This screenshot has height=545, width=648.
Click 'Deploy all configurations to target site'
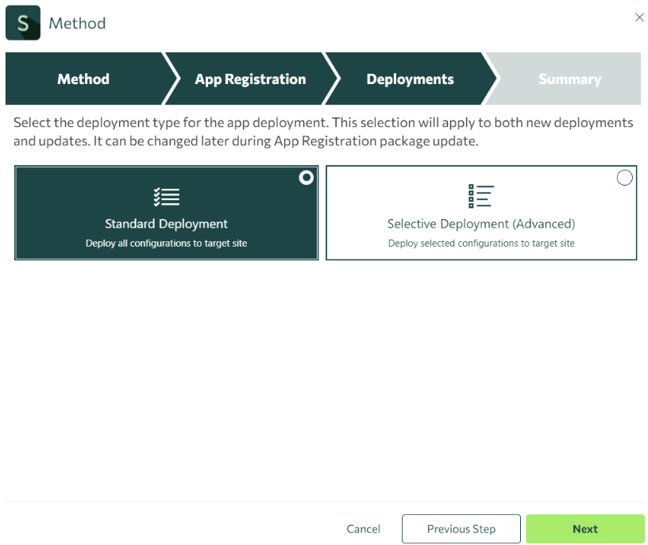coord(166,244)
